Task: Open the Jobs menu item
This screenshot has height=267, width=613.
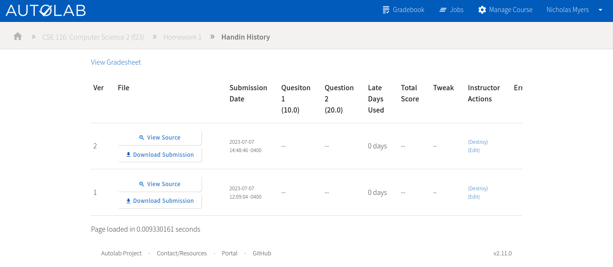Action: pos(451,10)
